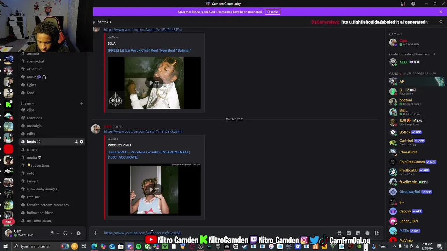Open Microsoft Edge from taskbar
Viewport: 447px width, 251px height.
click(x=94, y=246)
